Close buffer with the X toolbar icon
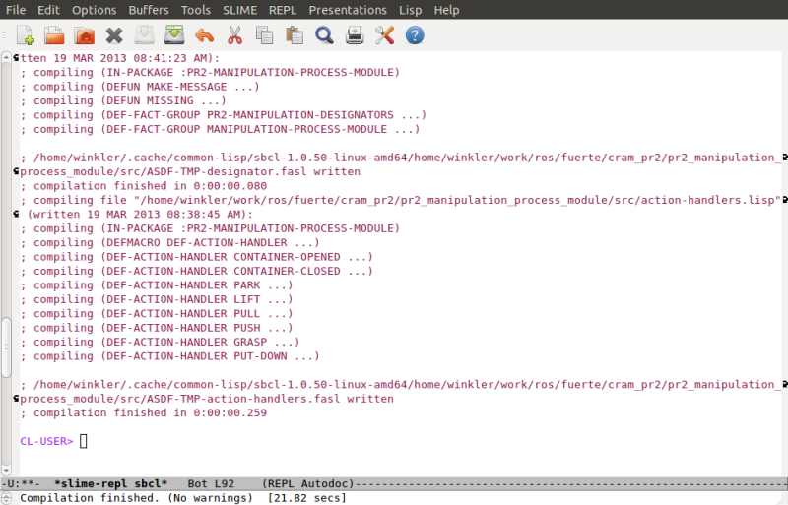Screen dimensions: 788x505 [x=114, y=36]
